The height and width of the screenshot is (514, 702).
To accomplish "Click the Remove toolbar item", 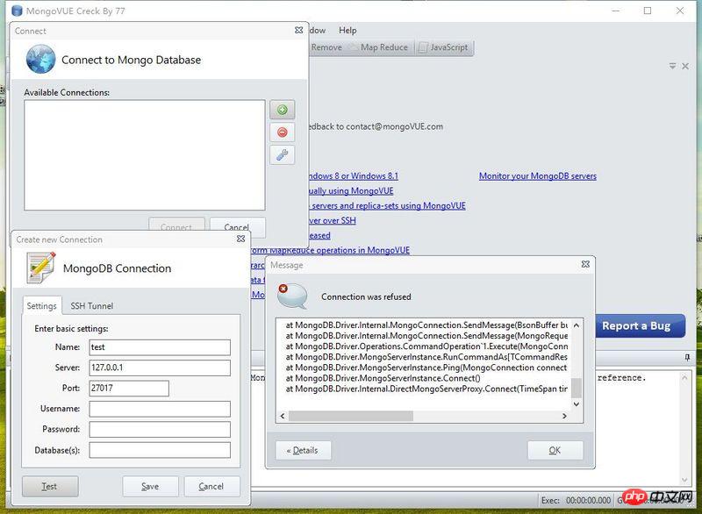I will tap(326, 47).
